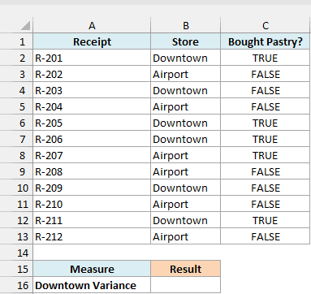The width and height of the screenshot is (311, 294).
Task: Select the Downtown cell in row 10
Action: pyautogui.click(x=185, y=188)
